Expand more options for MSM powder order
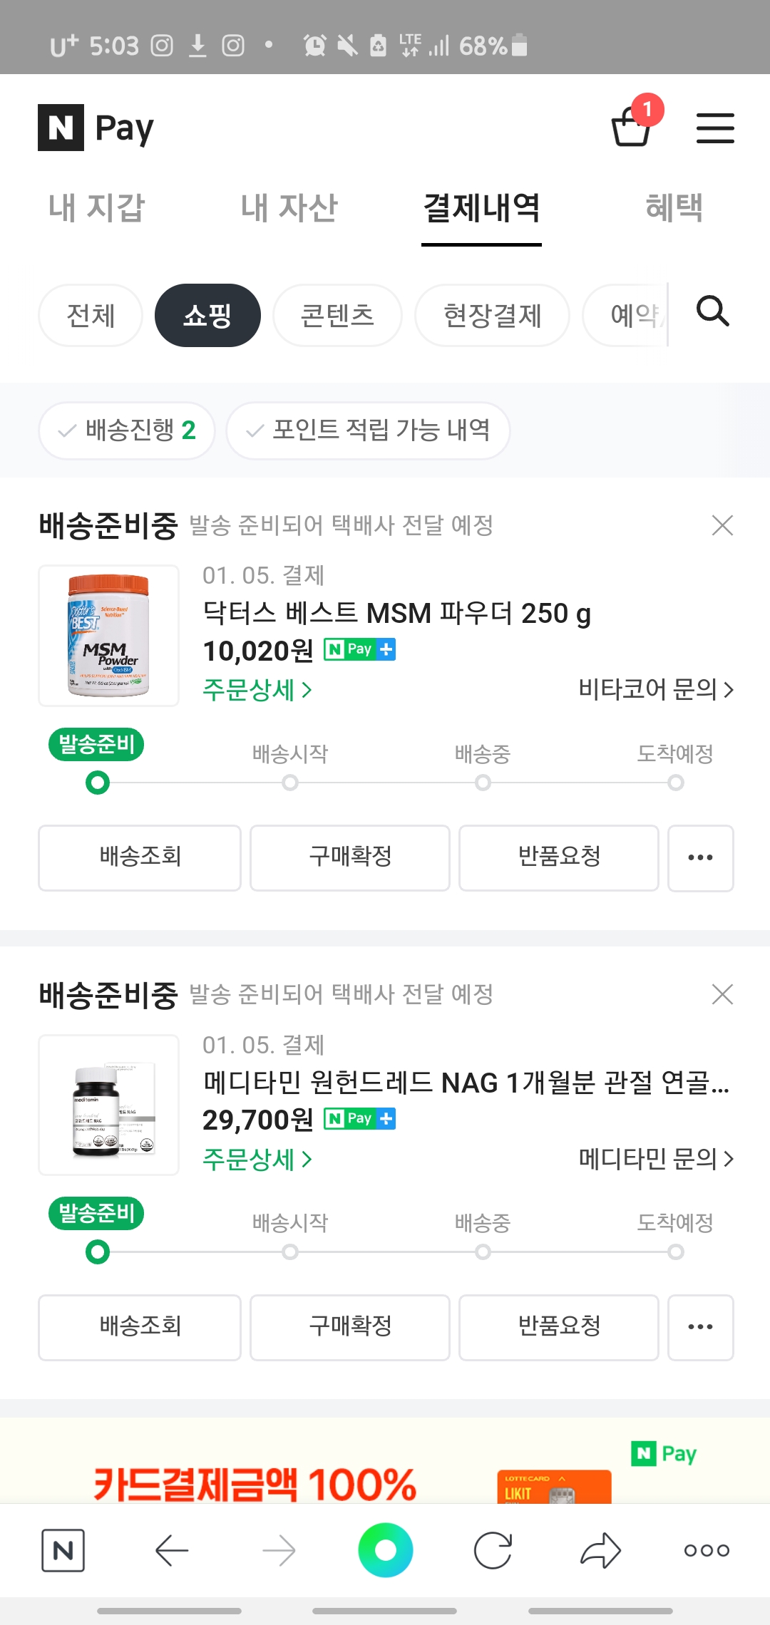770x1625 pixels. [700, 857]
